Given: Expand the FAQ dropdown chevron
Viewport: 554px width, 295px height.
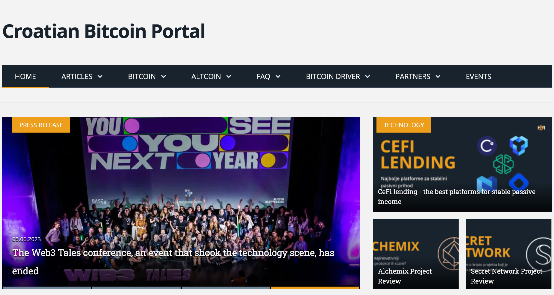Looking at the screenshot, I should (278, 76).
